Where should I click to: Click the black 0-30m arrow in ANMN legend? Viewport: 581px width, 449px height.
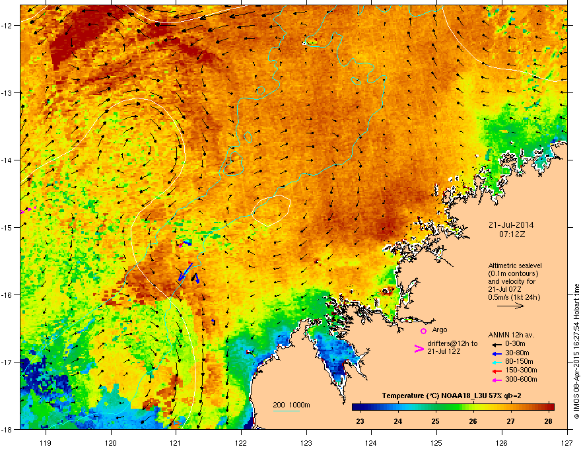(x=496, y=345)
